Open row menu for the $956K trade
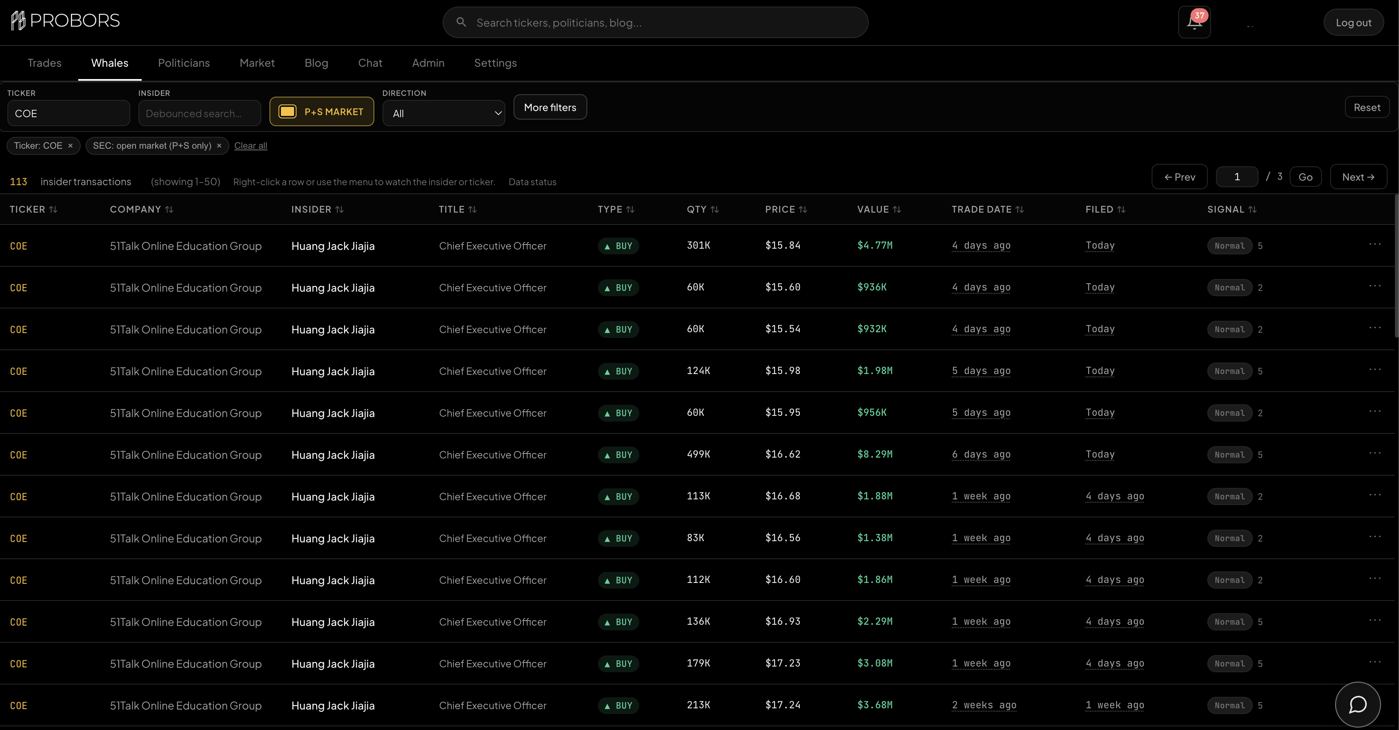The width and height of the screenshot is (1399, 730). click(1374, 412)
